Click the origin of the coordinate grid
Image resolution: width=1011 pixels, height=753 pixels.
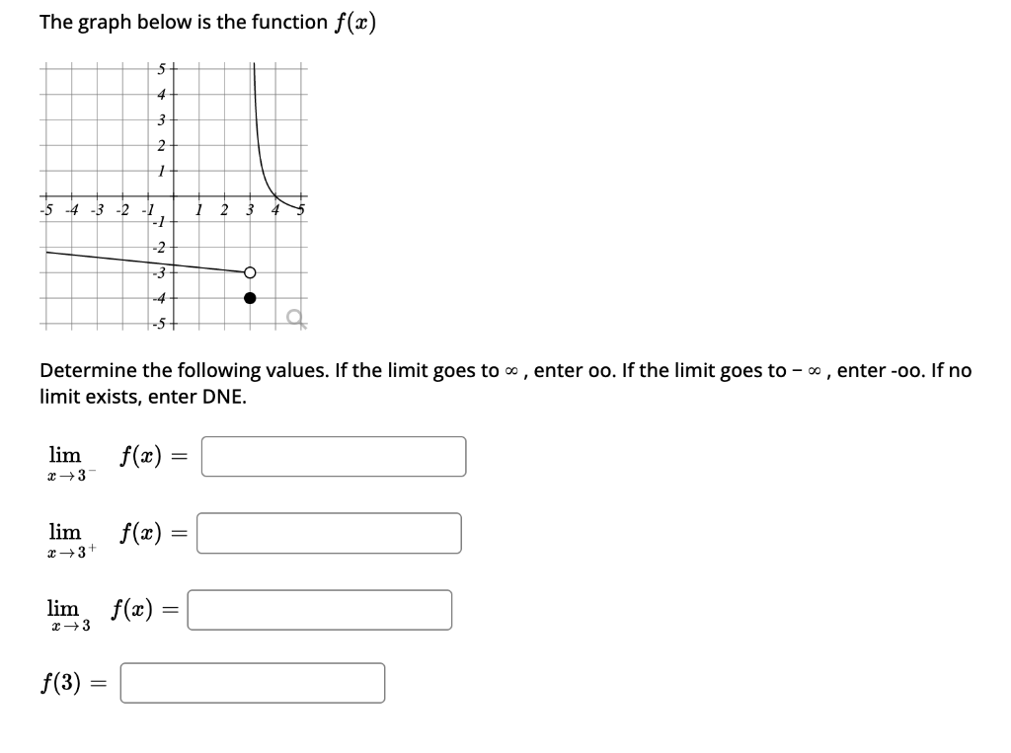click(172, 197)
